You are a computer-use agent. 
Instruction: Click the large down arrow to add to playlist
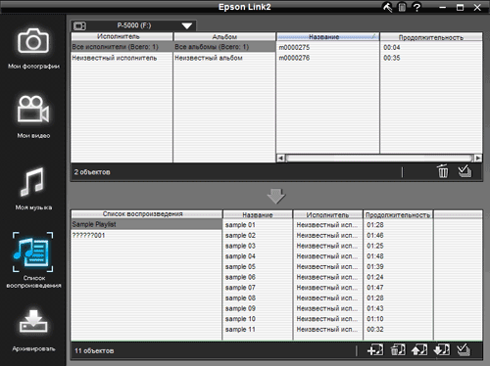pos(276,196)
